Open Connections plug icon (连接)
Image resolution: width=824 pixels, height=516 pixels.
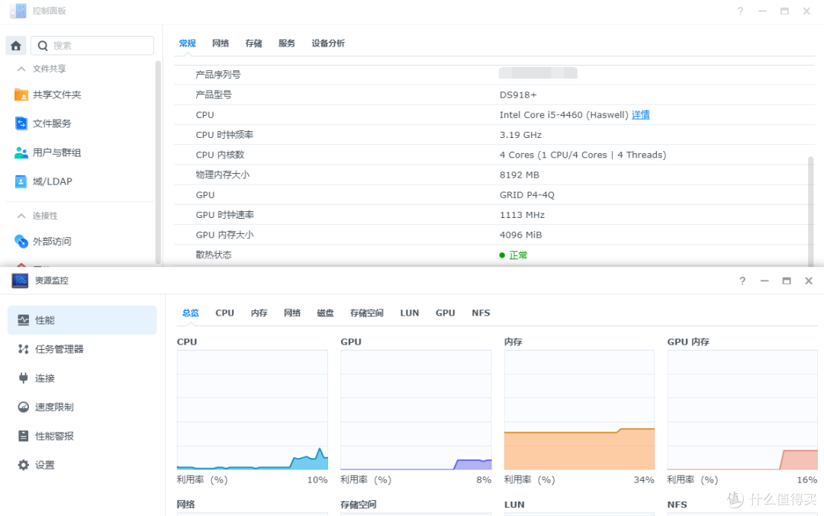[x=23, y=378]
